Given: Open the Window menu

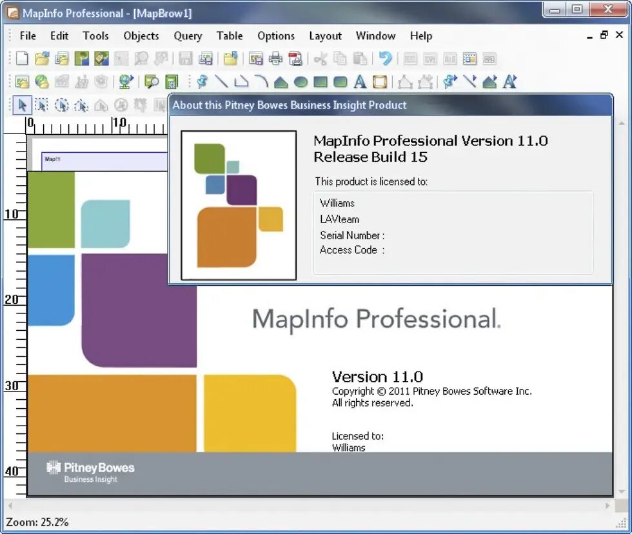Looking at the screenshot, I should tap(375, 36).
